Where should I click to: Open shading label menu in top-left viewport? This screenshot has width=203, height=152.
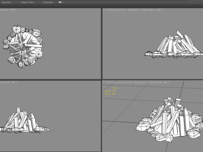pos(7,10)
